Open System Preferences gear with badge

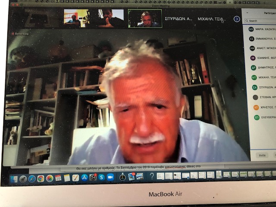[x=93, y=177]
